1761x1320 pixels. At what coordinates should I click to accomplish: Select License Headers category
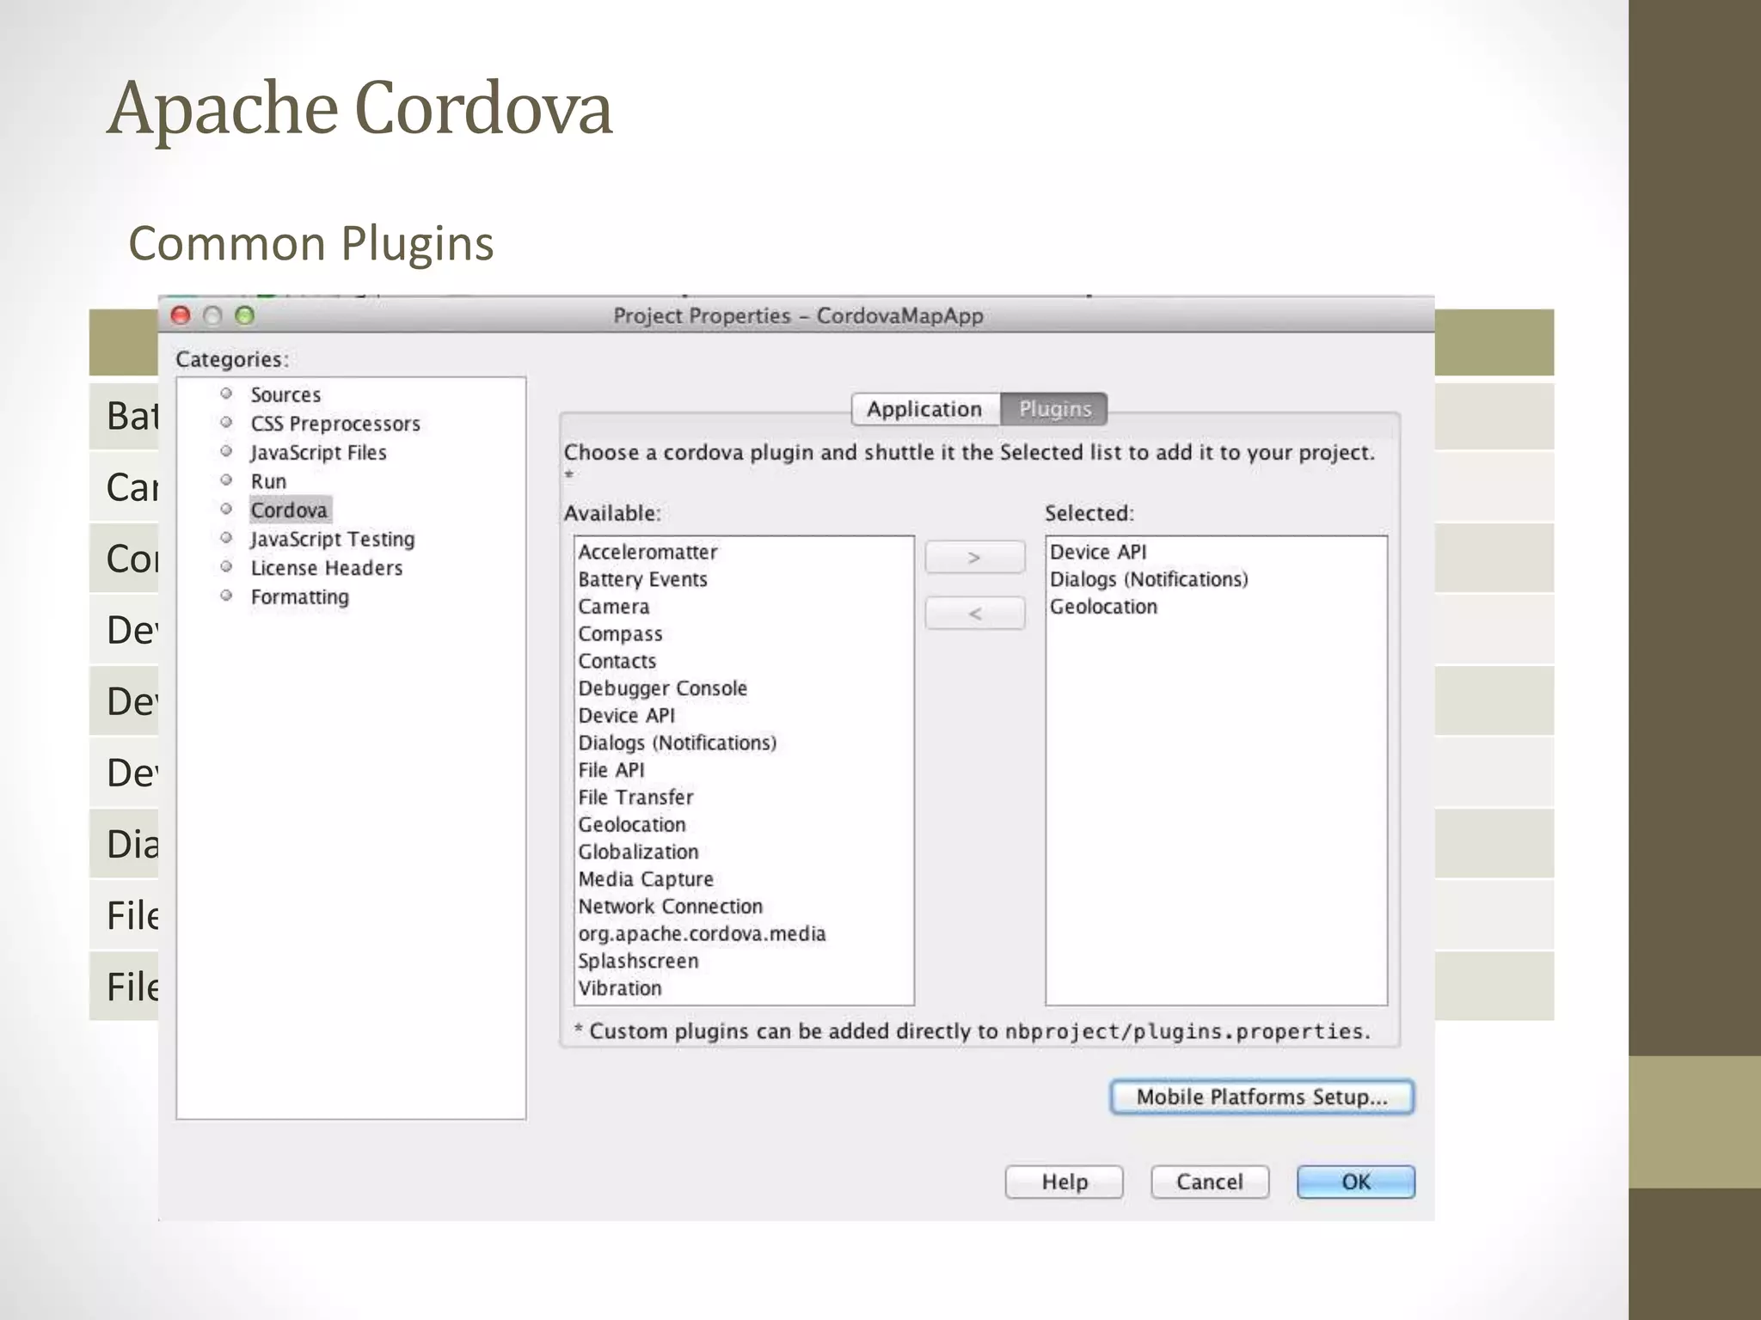point(327,568)
